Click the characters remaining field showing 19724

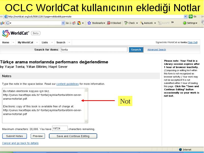[x=60, y=129]
